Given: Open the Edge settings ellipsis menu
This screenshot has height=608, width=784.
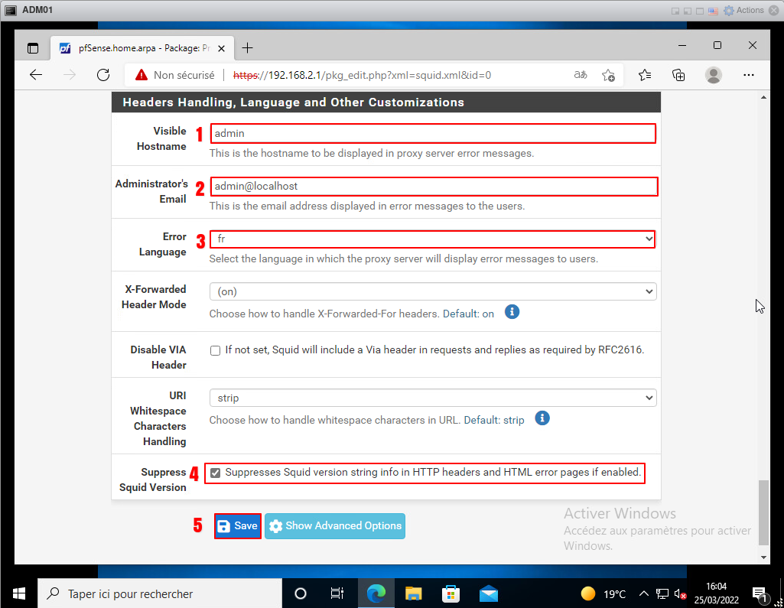Looking at the screenshot, I should [x=749, y=75].
